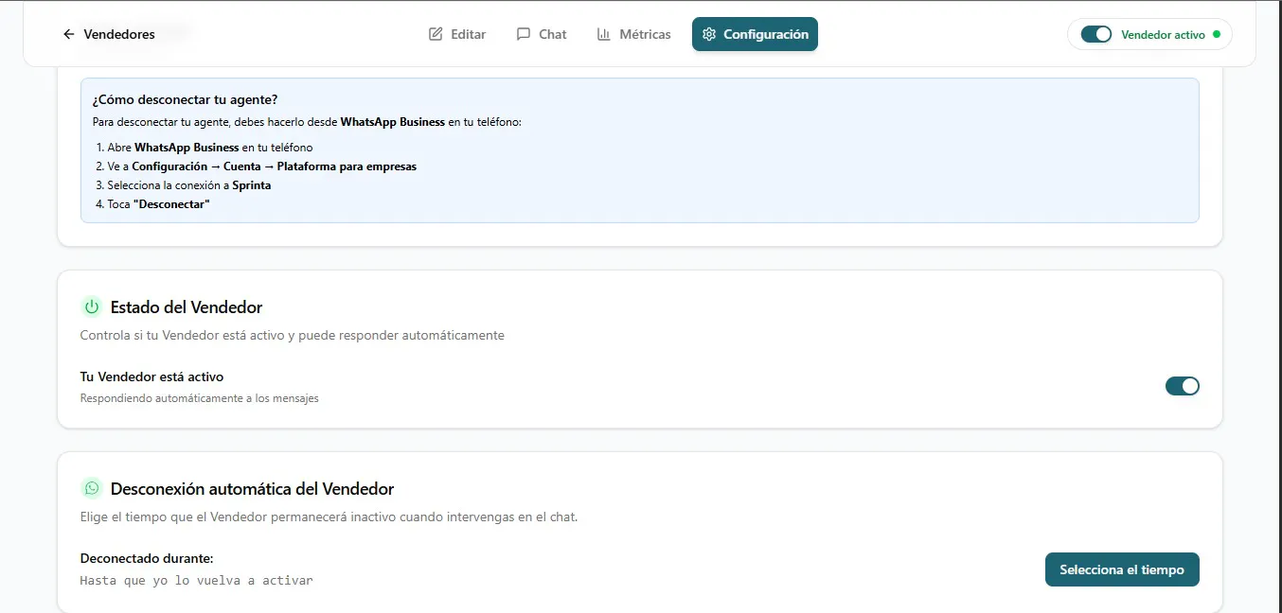Switch to the Chat tab
This screenshot has height=613, width=1282.
coord(542,34)
